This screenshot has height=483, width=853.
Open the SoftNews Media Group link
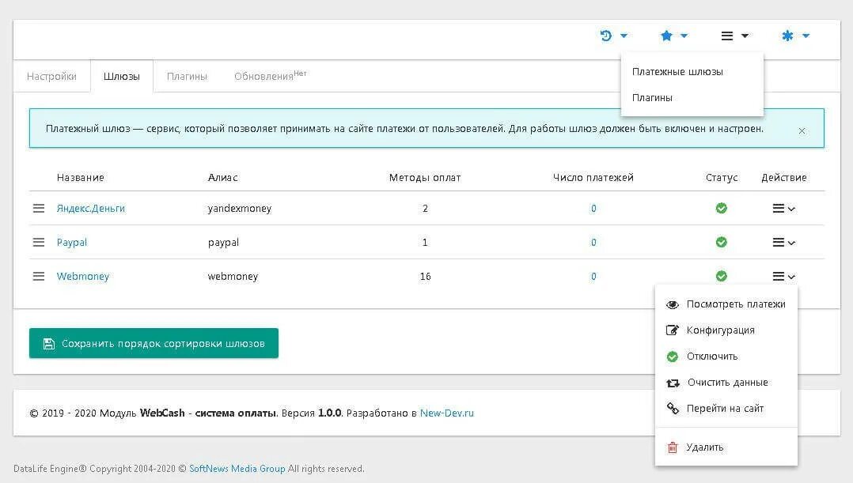tap(237, 468)
